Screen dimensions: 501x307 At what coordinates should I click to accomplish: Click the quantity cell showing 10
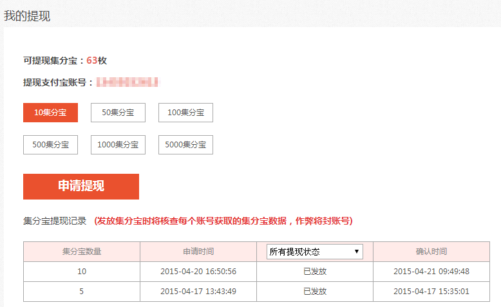click(x=82, y=272)
